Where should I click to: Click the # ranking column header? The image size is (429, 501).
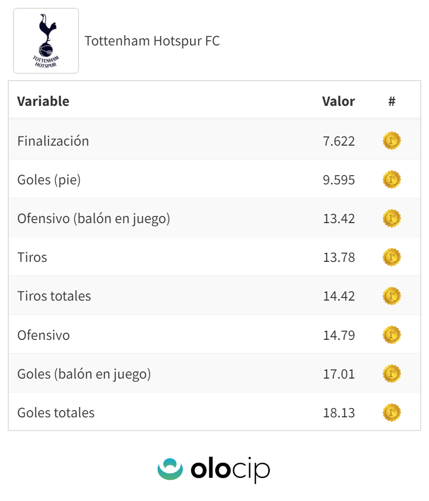[x=392, y=101]
